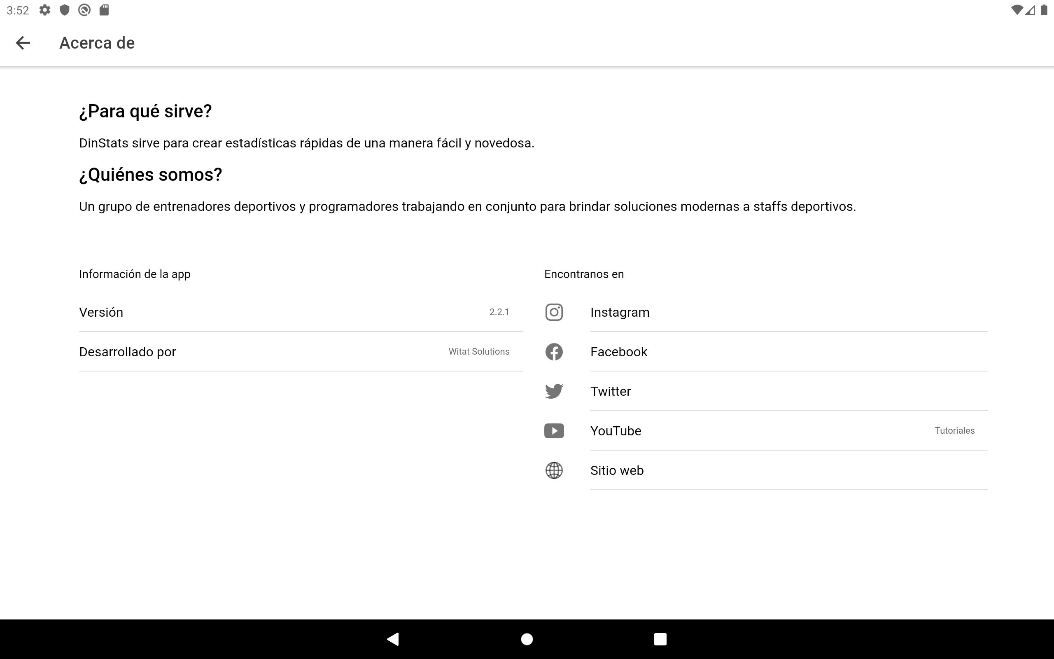The height and width of the screenshot is (659, 1054).
Task: Tap the Witat Solutions developer name
Action: pos(479,352)
